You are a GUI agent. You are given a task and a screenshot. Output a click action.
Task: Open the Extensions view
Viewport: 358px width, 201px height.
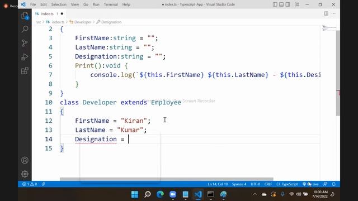tap(25, 71)
